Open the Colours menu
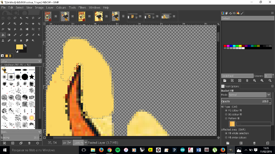 [x=61, y=8]
